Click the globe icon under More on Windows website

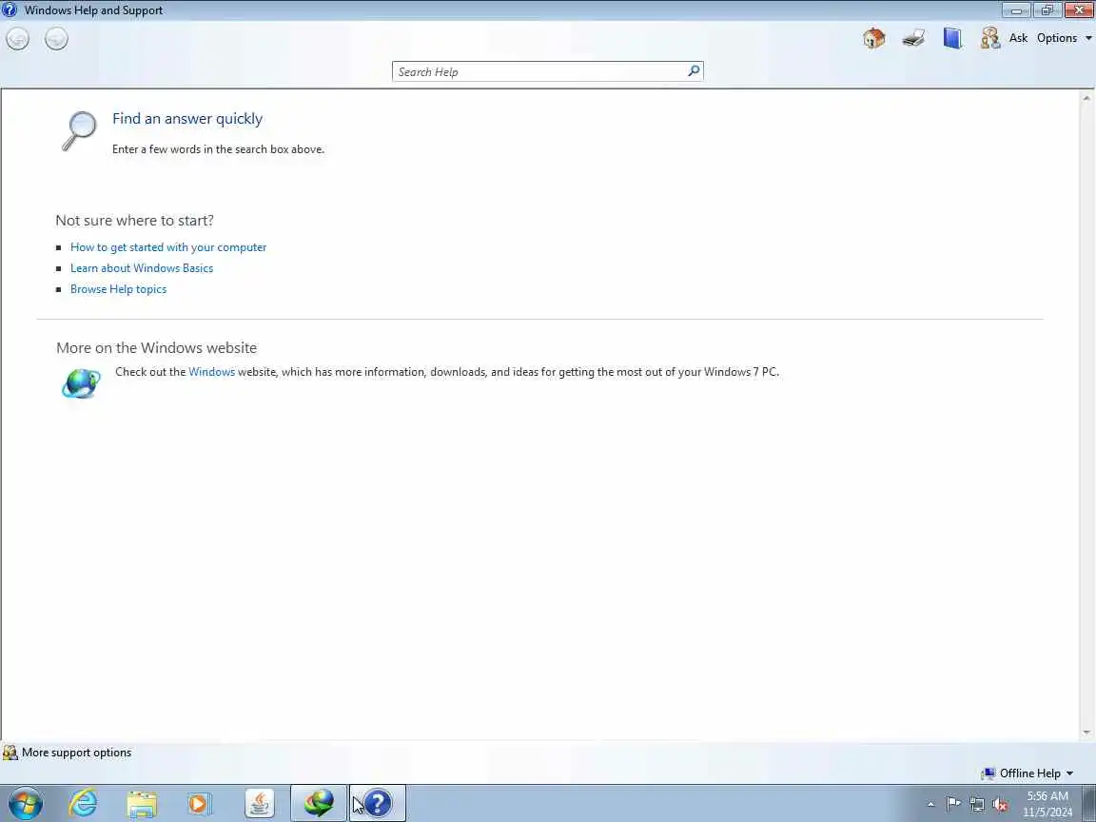click(81, 383)
